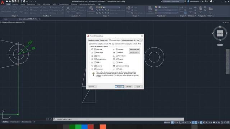Open the AutoCAD application menu button
The height and width of the screenshot is (129, 230).
pos(3,3)
